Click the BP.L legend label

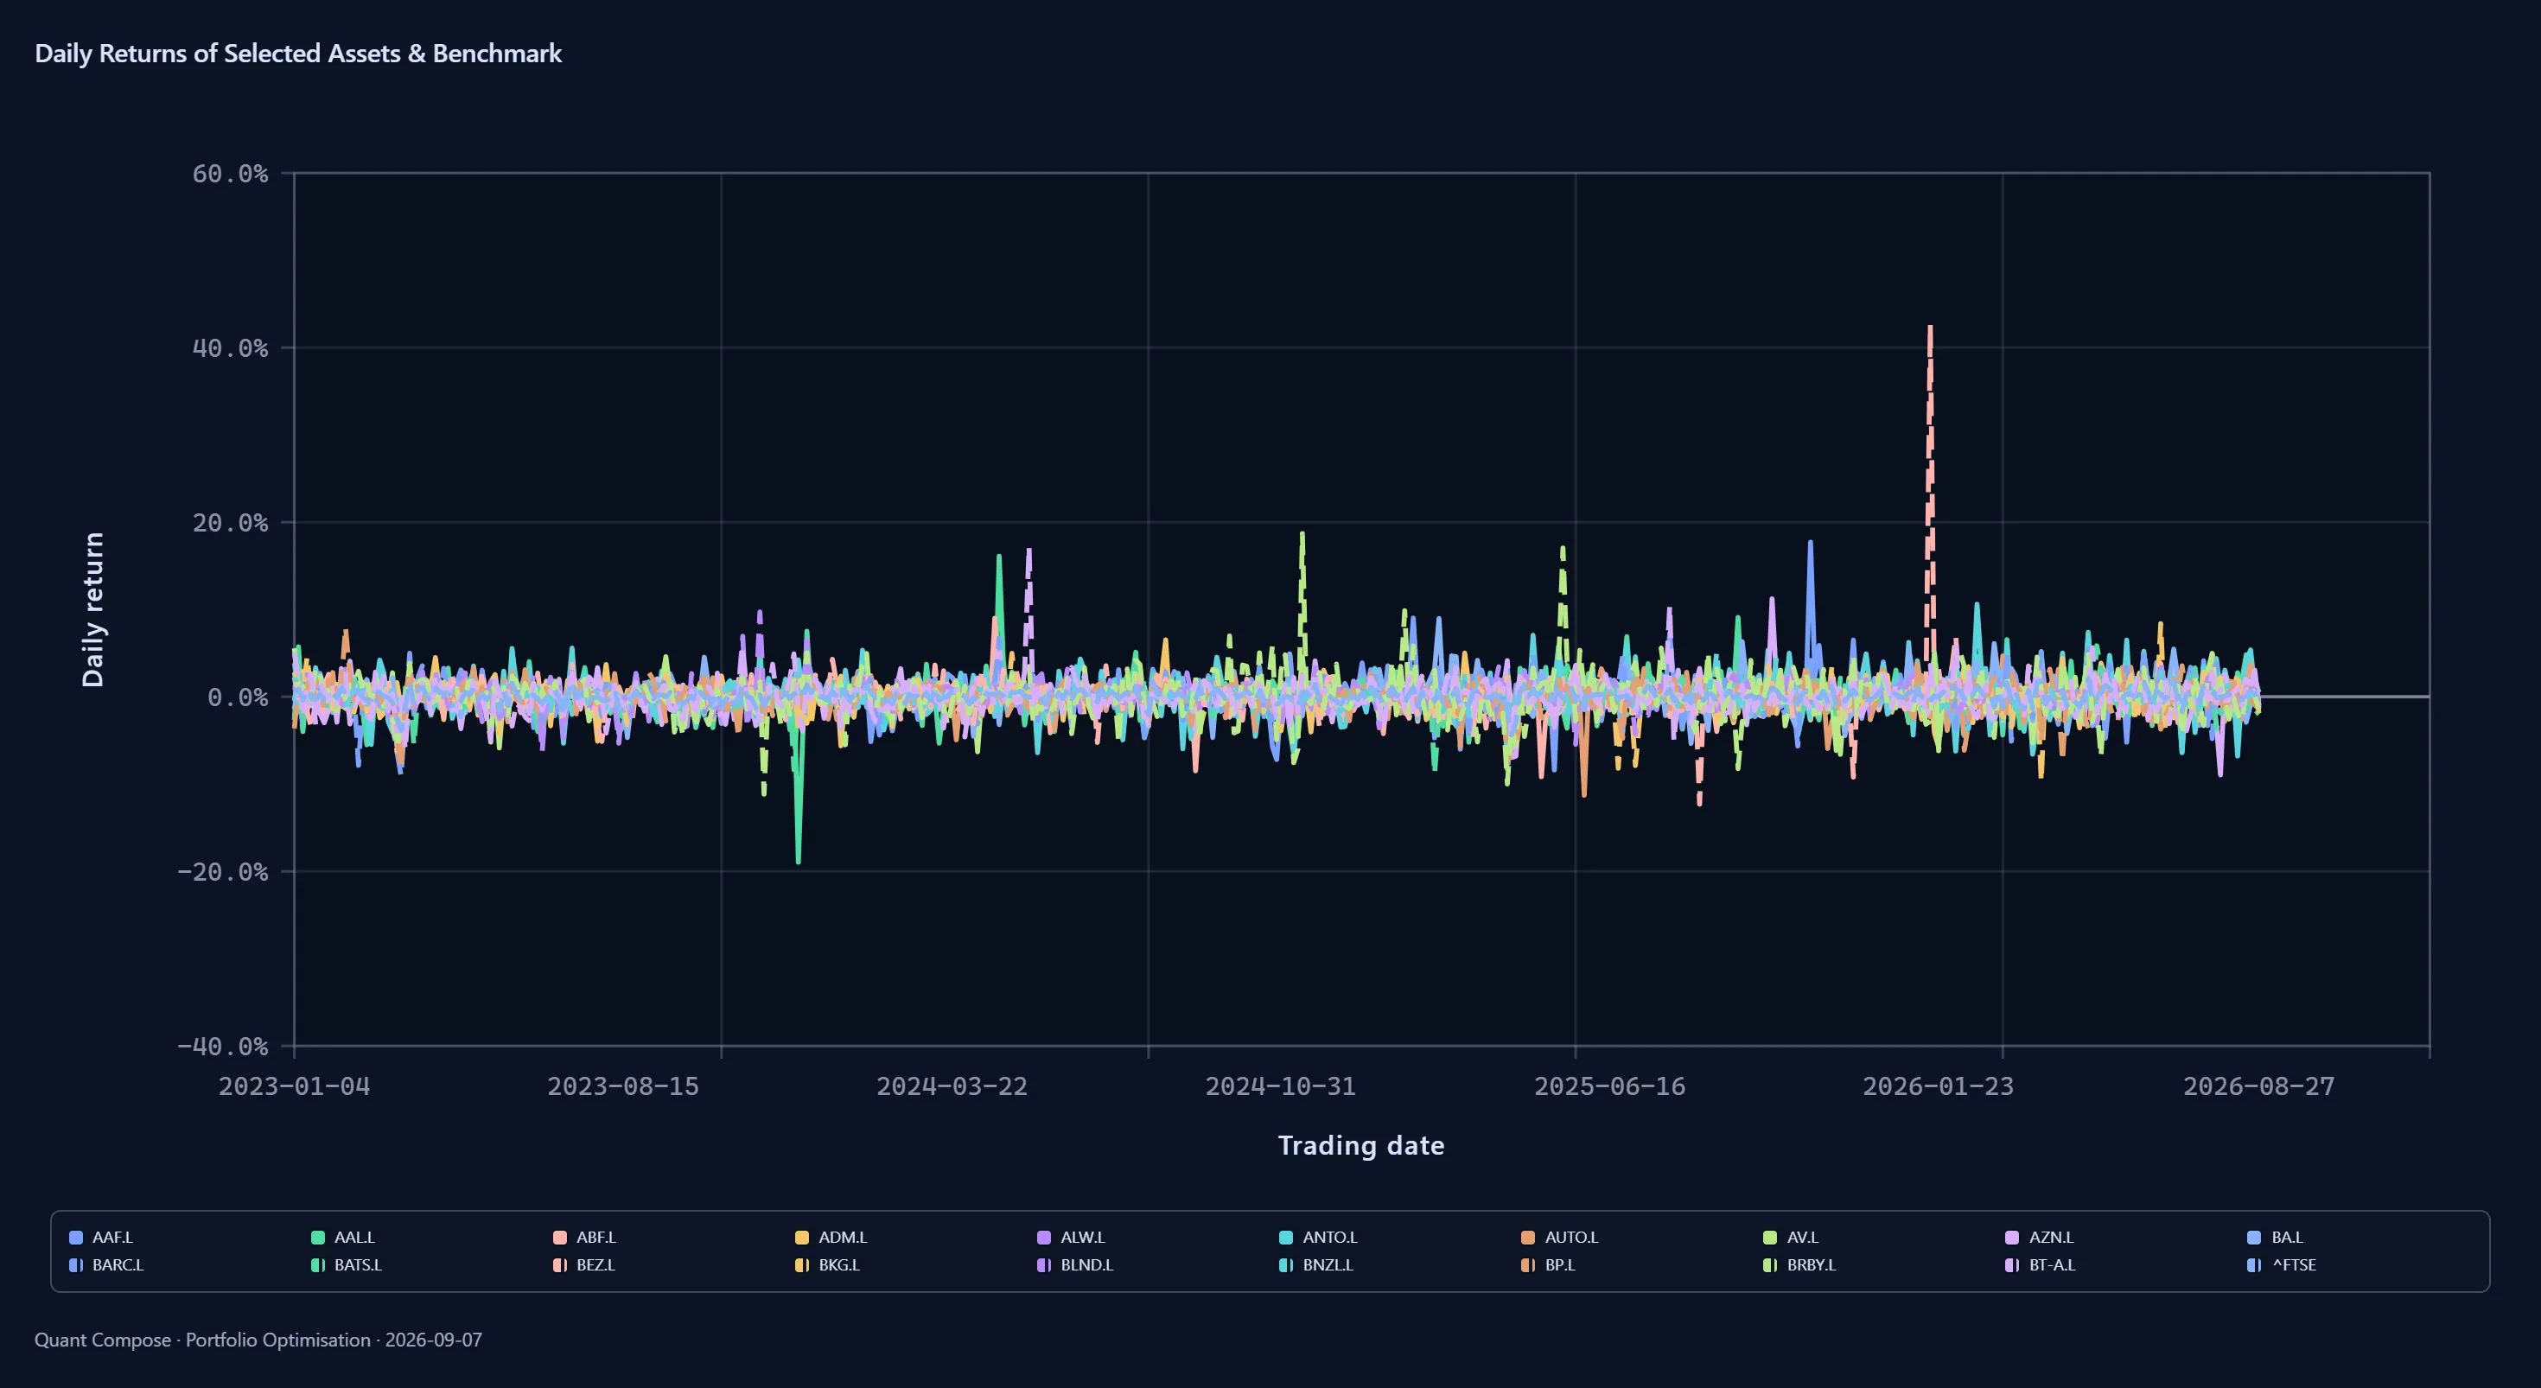[1561, 1264]
